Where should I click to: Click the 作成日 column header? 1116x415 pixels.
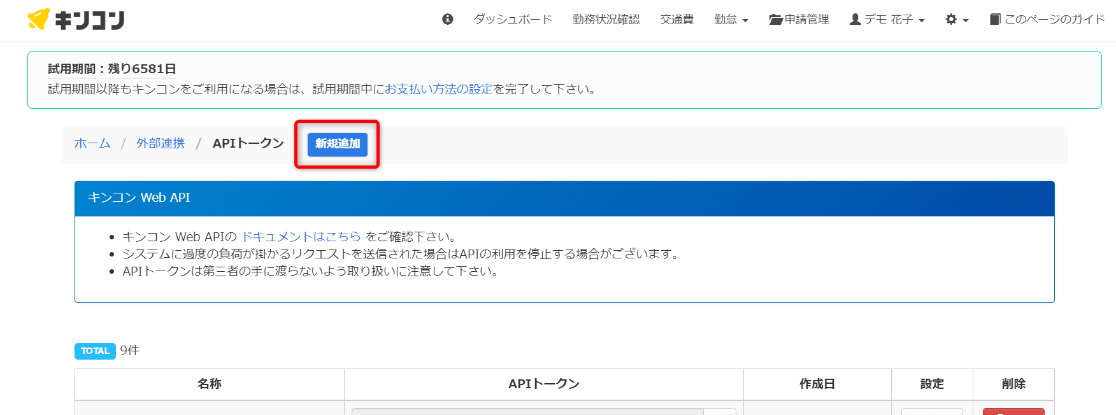click(x=817, y=384)
